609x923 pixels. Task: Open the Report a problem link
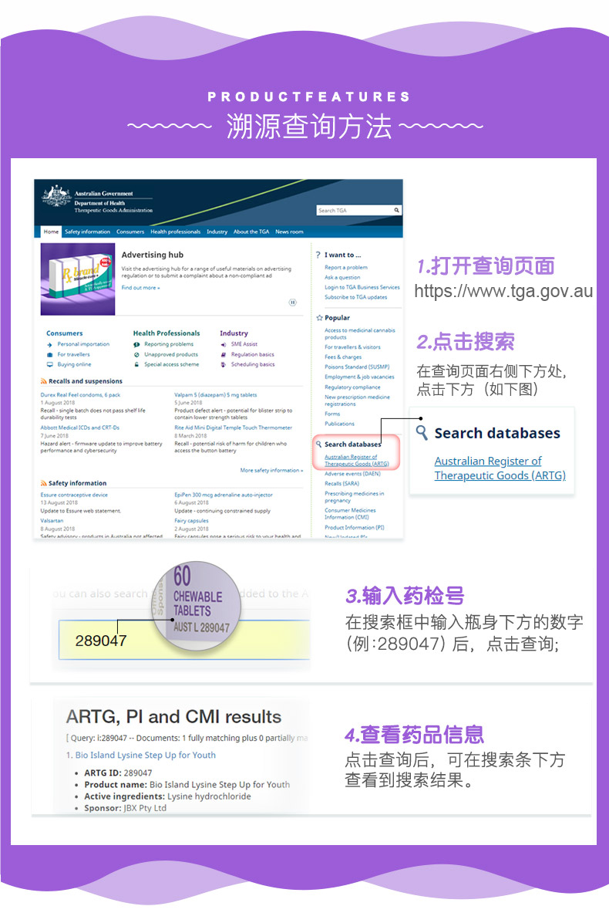point(345,268)
